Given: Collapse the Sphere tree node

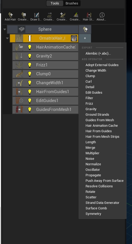Looking at the screenshot, I should pyautogui.click(x=5, y=29).
